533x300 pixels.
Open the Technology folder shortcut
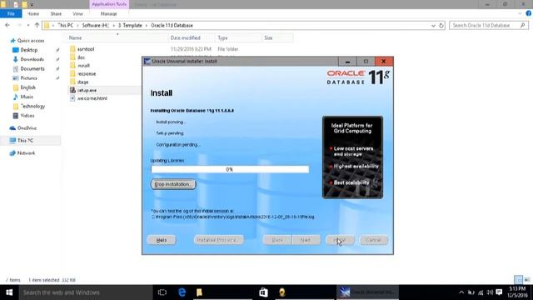(x=32, y=106)
